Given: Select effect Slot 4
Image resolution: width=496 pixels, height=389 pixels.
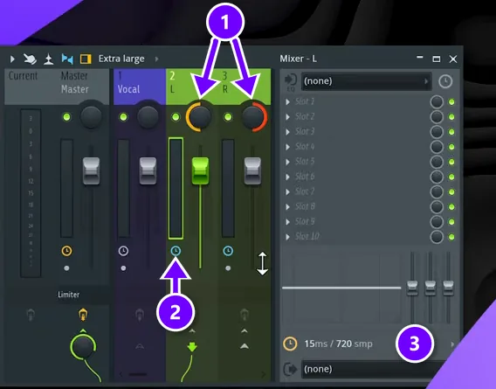Looking at the screenshot, I should click(x=305, y=147).
